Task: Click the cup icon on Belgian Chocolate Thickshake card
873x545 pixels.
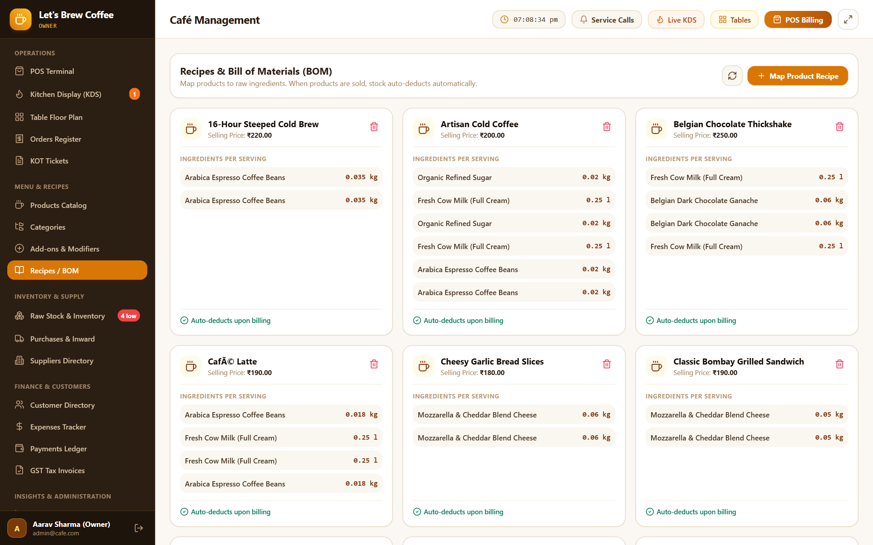Action: coord(656,129)
